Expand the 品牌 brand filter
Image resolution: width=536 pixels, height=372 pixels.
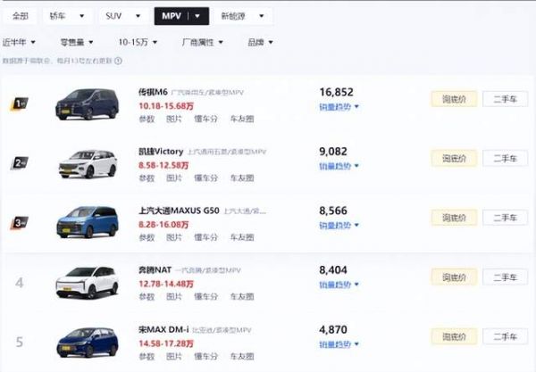tap(260, 42)
